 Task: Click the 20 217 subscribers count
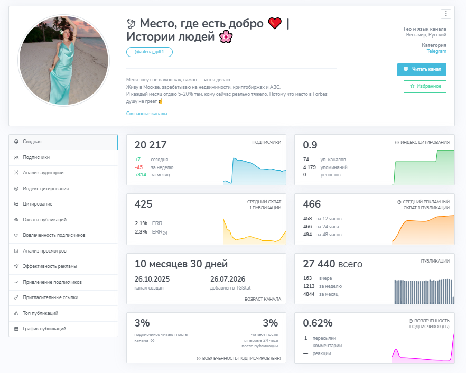[151, 145]
